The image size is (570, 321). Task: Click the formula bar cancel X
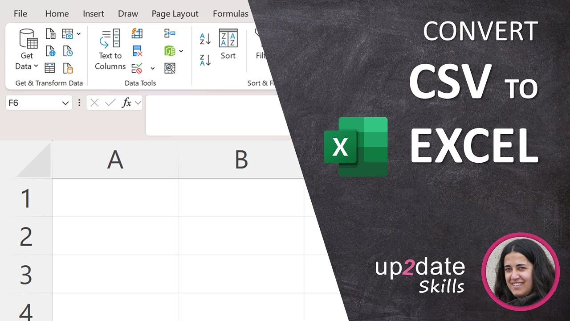pos(94,103)
